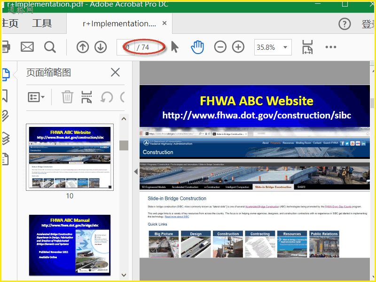
Task: Click the 登录 sign-in button
Action: (368, 24)
